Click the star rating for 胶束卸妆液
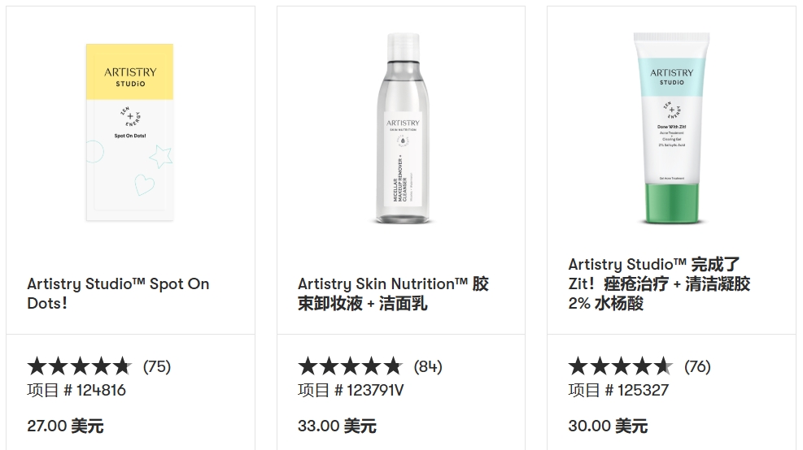Screen dimensions: 803x450 350,366
